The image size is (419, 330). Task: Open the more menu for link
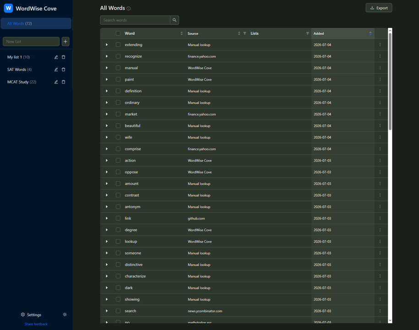380,218
